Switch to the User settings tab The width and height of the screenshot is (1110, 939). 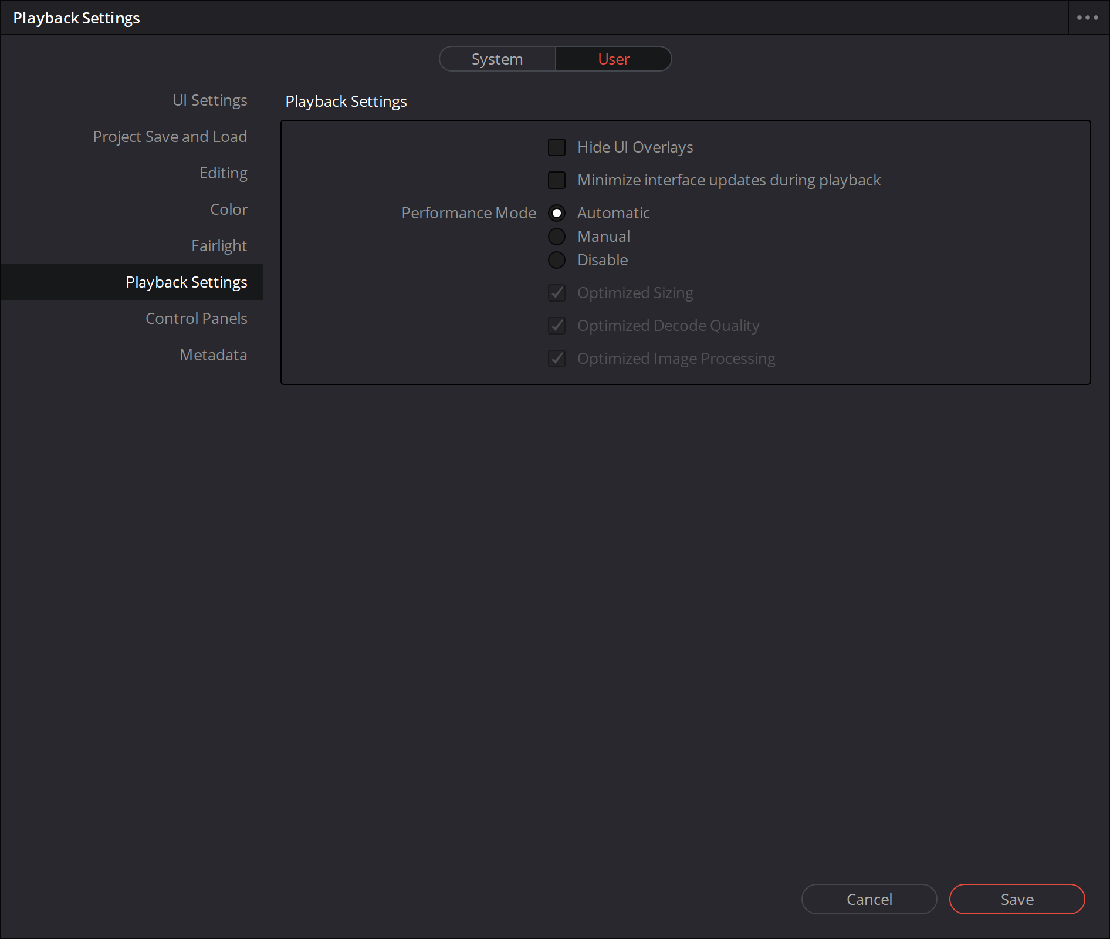pos(613,59)
